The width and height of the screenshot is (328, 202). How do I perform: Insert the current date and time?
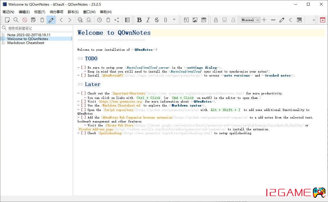(x=204, y=20)
